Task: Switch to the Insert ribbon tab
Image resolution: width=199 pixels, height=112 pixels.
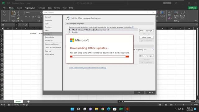Action: point(19,8)
